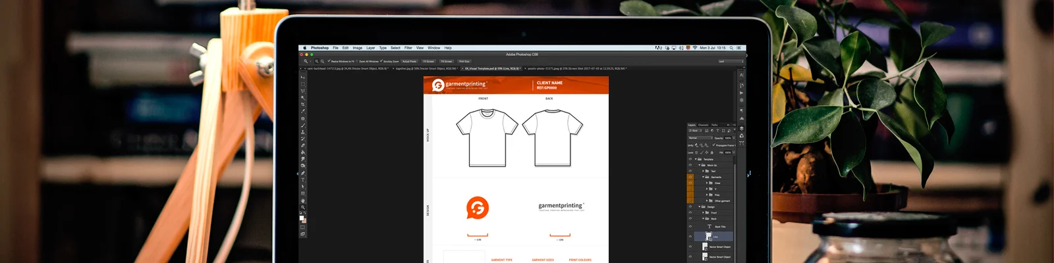
Task: Collapse the Garments layer group
Action: coord(703,177)
